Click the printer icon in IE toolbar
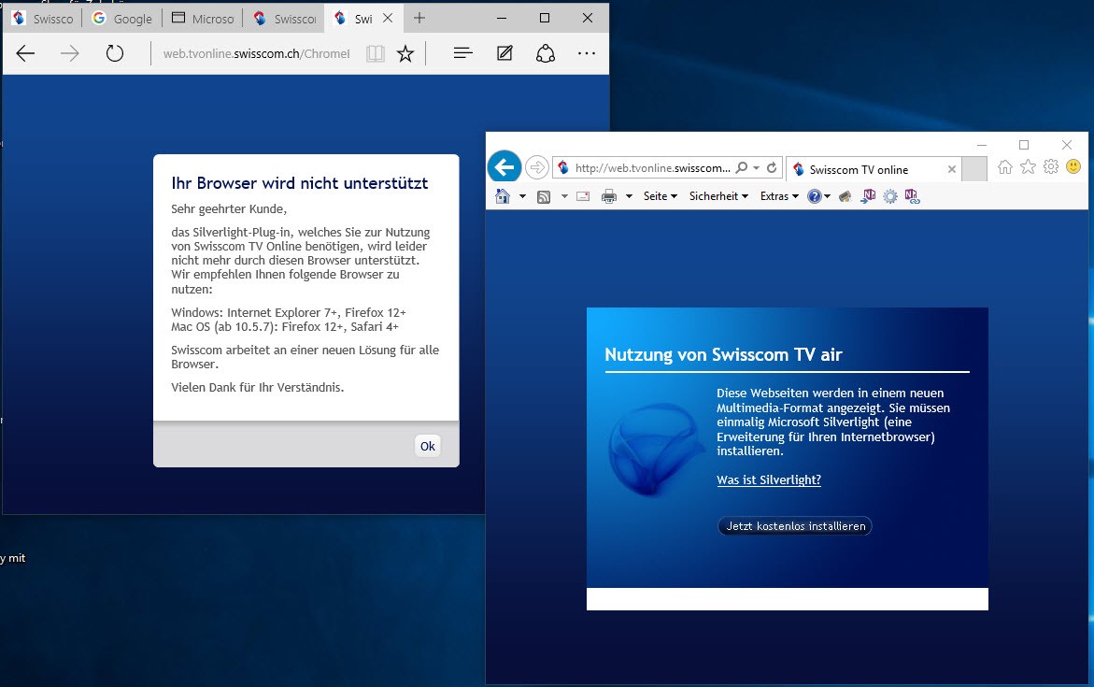 (x=609, y=196)
